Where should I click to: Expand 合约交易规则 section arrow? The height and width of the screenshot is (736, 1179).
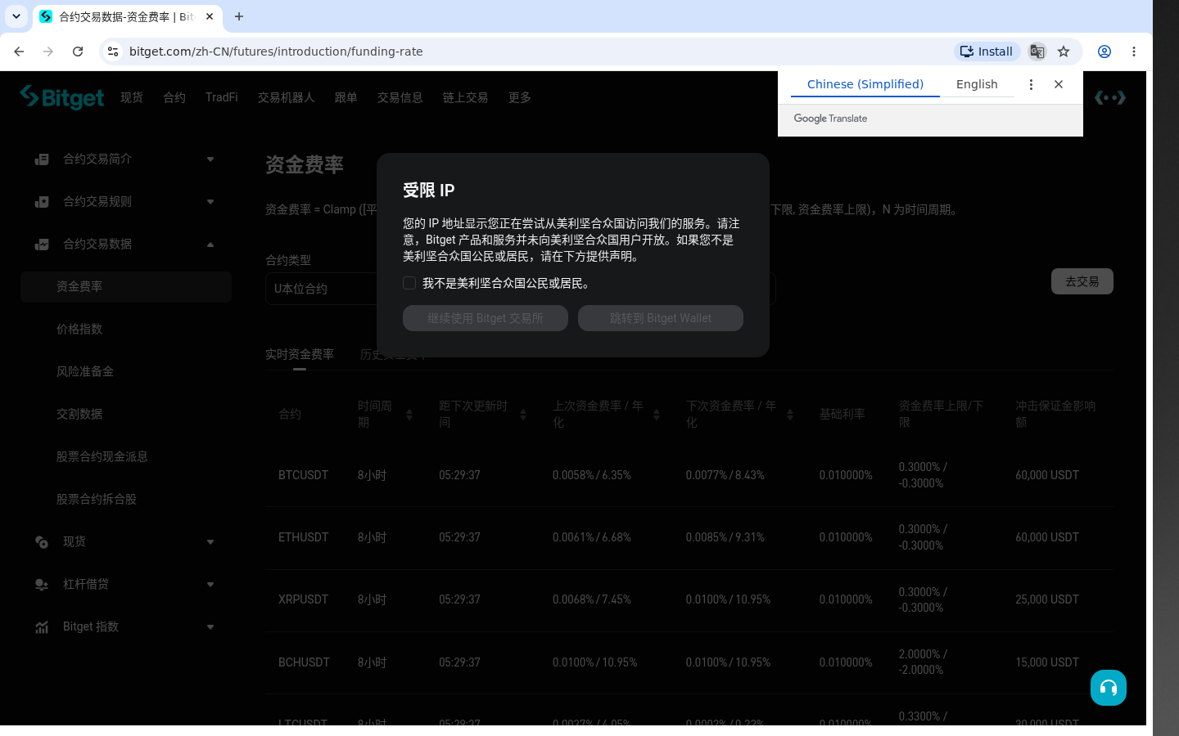pos(210,202)
